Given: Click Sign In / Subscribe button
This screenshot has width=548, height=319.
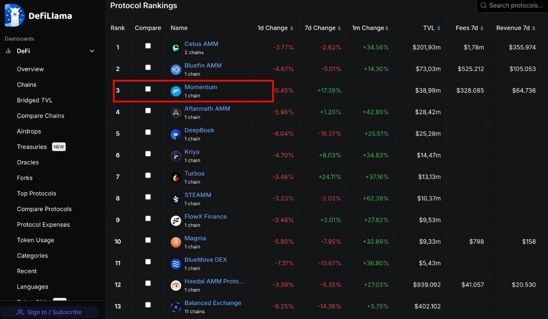Looking at the screenshot, I should coord(49,312).
